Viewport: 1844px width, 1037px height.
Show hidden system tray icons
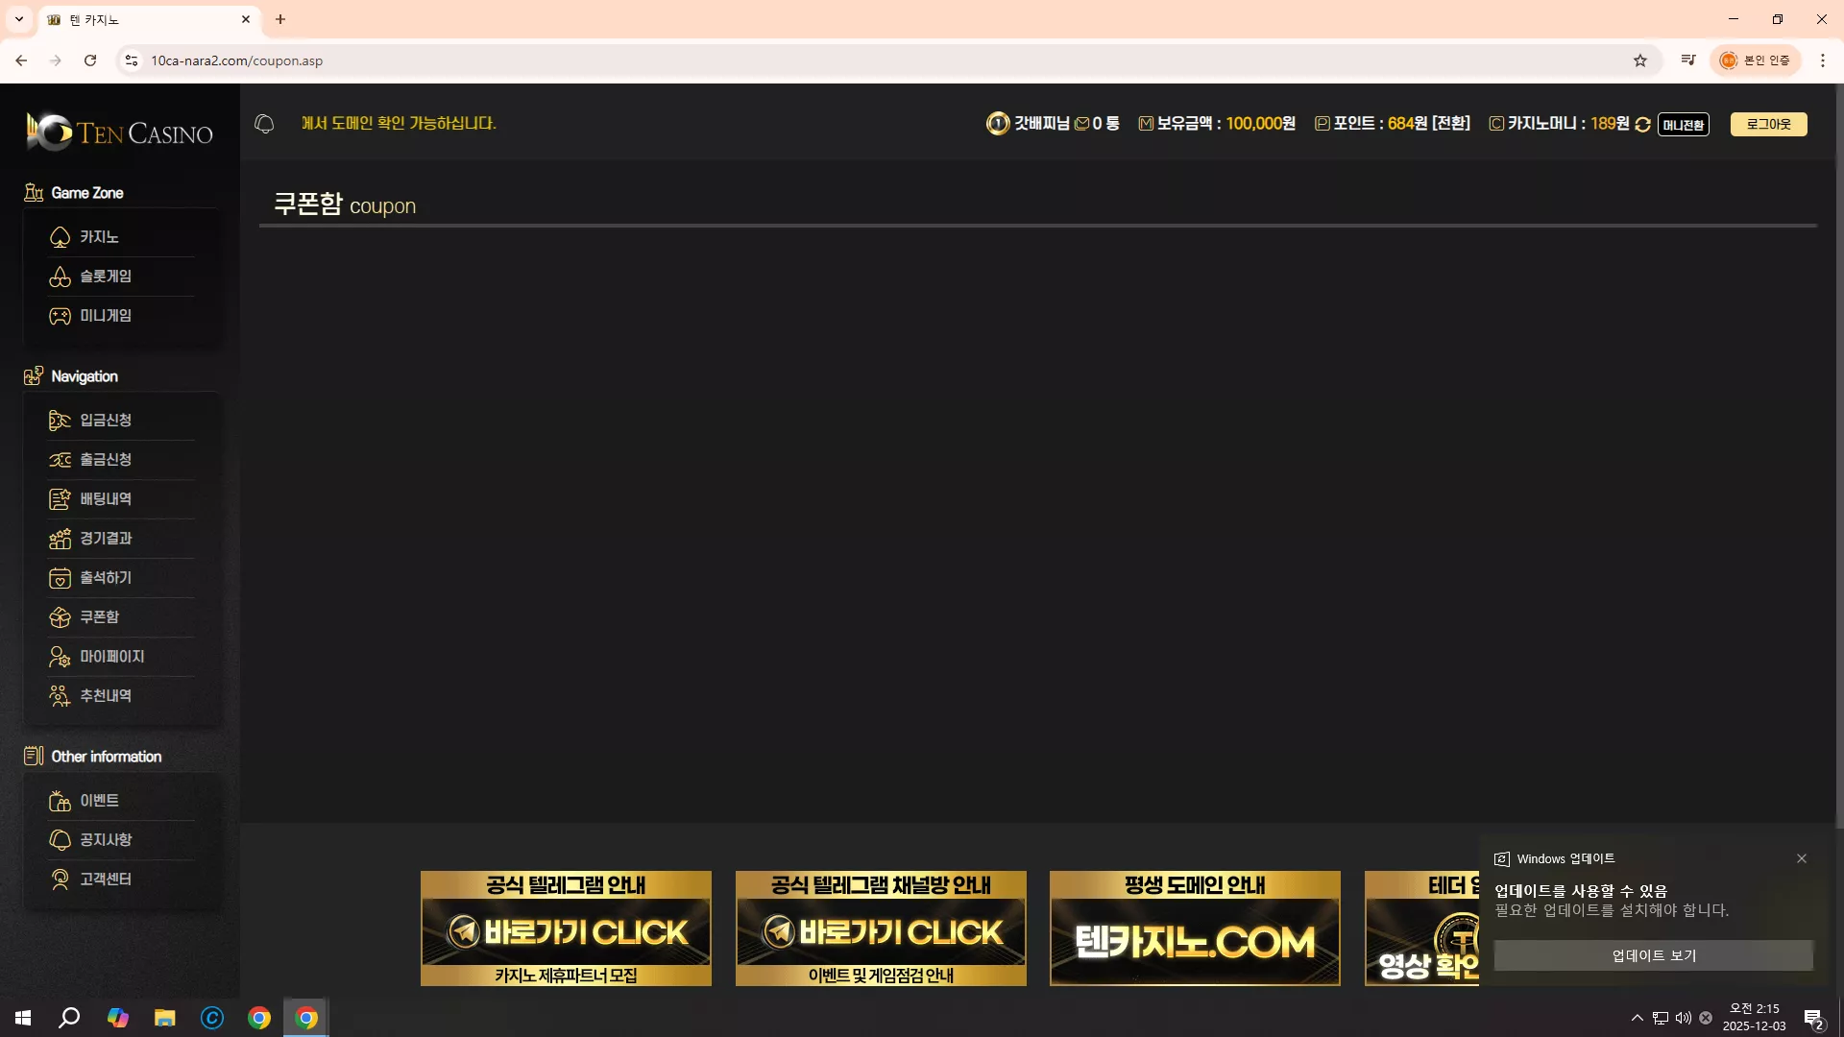point(1637,1018)
